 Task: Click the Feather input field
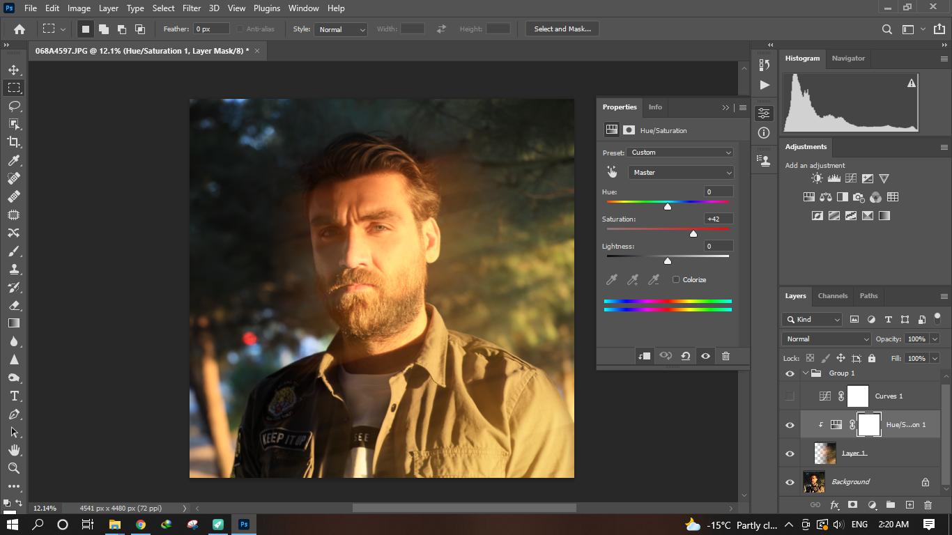[x=211, y=29]
